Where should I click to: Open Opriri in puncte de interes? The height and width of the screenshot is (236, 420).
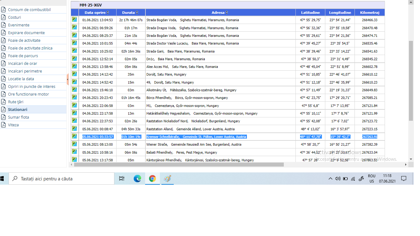[x=32, y=86]
